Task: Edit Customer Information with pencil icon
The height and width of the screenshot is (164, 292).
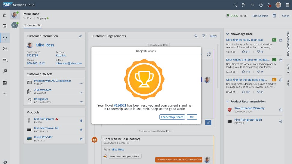Action: [80, 36]
